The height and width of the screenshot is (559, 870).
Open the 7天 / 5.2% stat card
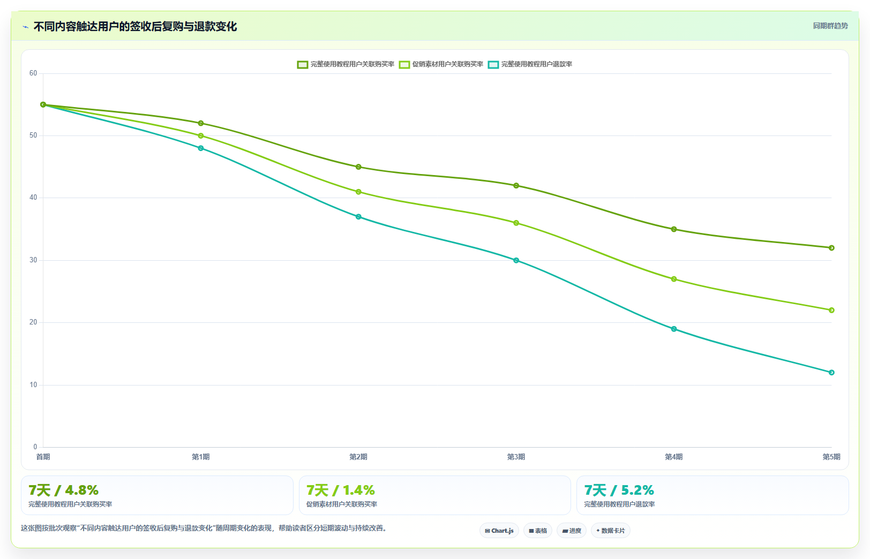coord(712,495)
